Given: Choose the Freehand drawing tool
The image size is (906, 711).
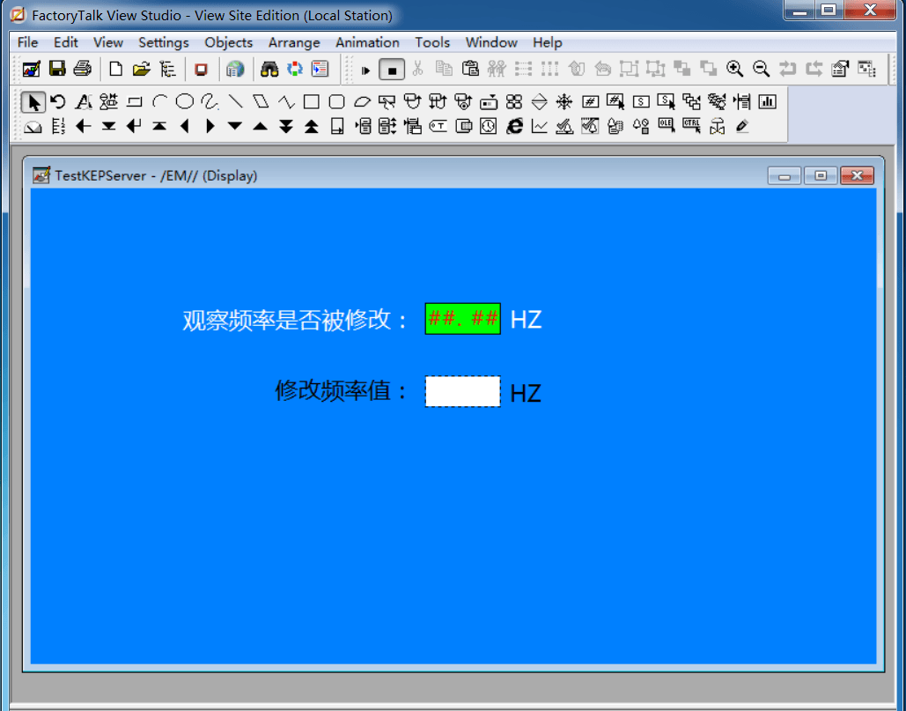Looking at the screenshot, I should 210,102.
